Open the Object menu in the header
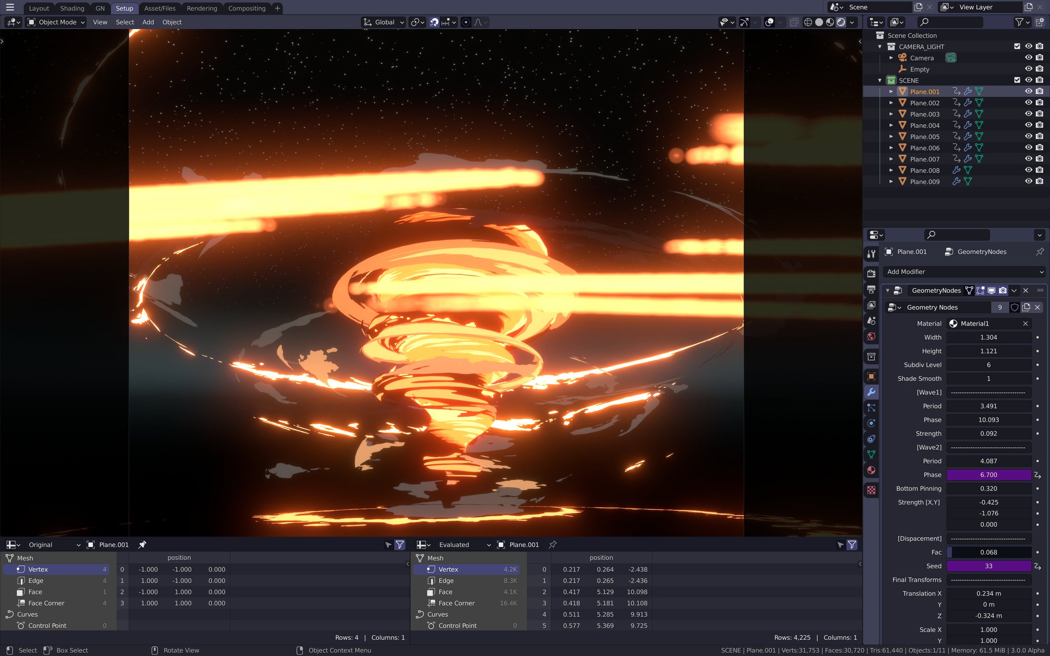This screenshot has height=656, width=1050. point(172,22)
